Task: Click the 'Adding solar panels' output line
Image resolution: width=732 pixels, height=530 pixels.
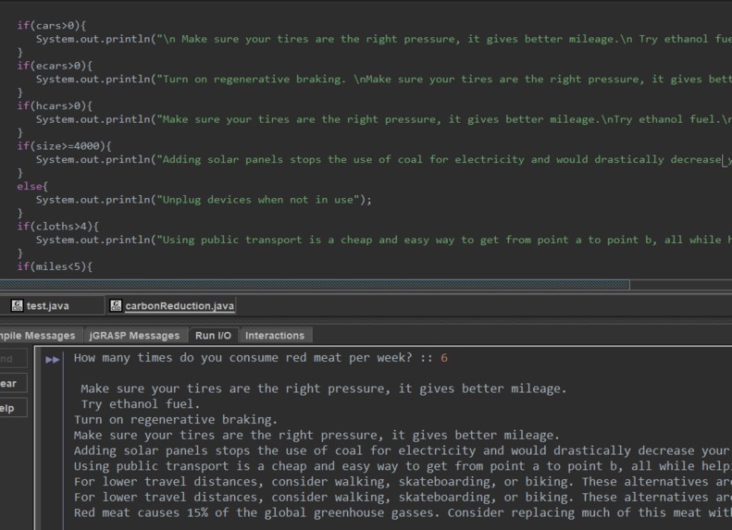Action: (403, 450)
